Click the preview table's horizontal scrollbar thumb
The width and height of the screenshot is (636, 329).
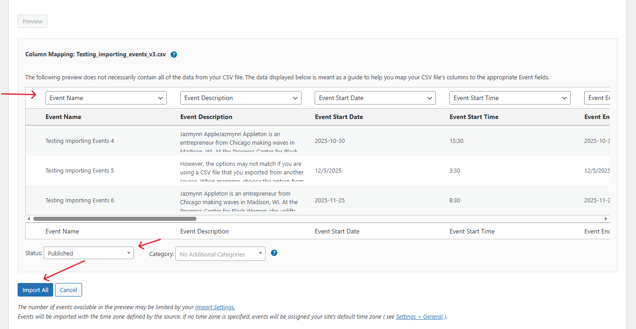pyautogui.click(x=114, y=219)
